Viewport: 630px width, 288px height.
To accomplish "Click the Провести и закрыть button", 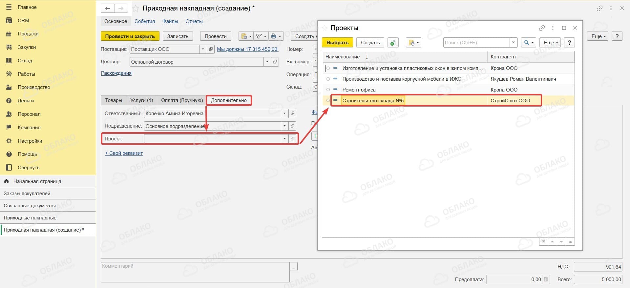I will (130, 36).
